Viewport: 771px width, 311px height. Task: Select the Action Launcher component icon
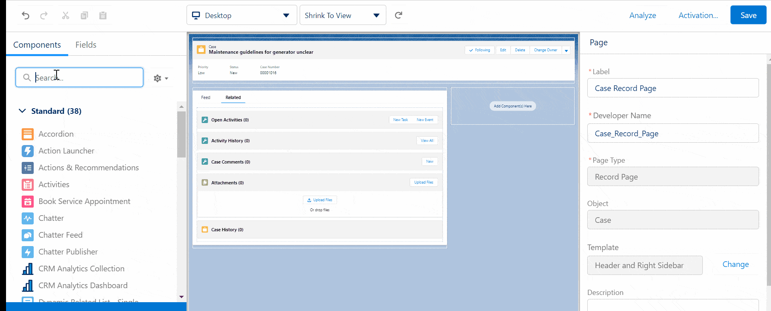28,151
